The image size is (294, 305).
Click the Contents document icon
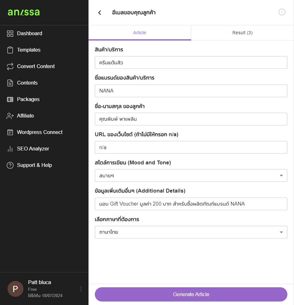[10, 83]
